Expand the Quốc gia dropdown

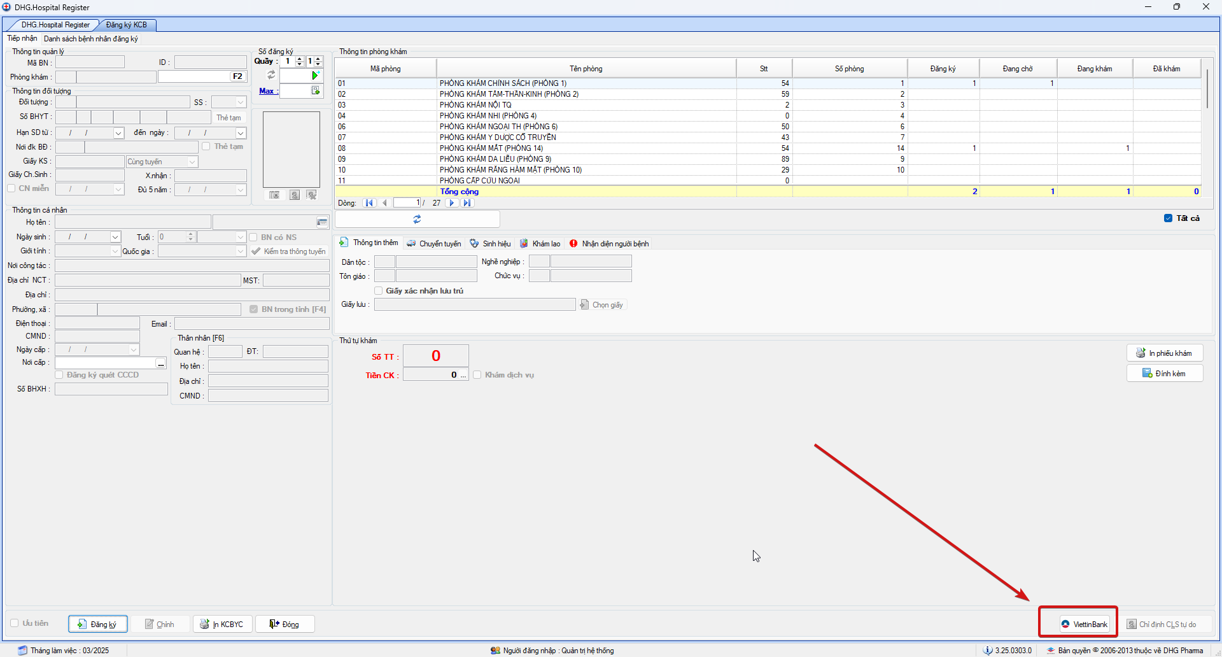(241, 251)
